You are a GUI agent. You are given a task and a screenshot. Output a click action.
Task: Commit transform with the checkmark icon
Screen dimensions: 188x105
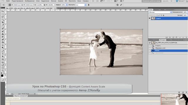pyautogui.click(x=121, y=5)
